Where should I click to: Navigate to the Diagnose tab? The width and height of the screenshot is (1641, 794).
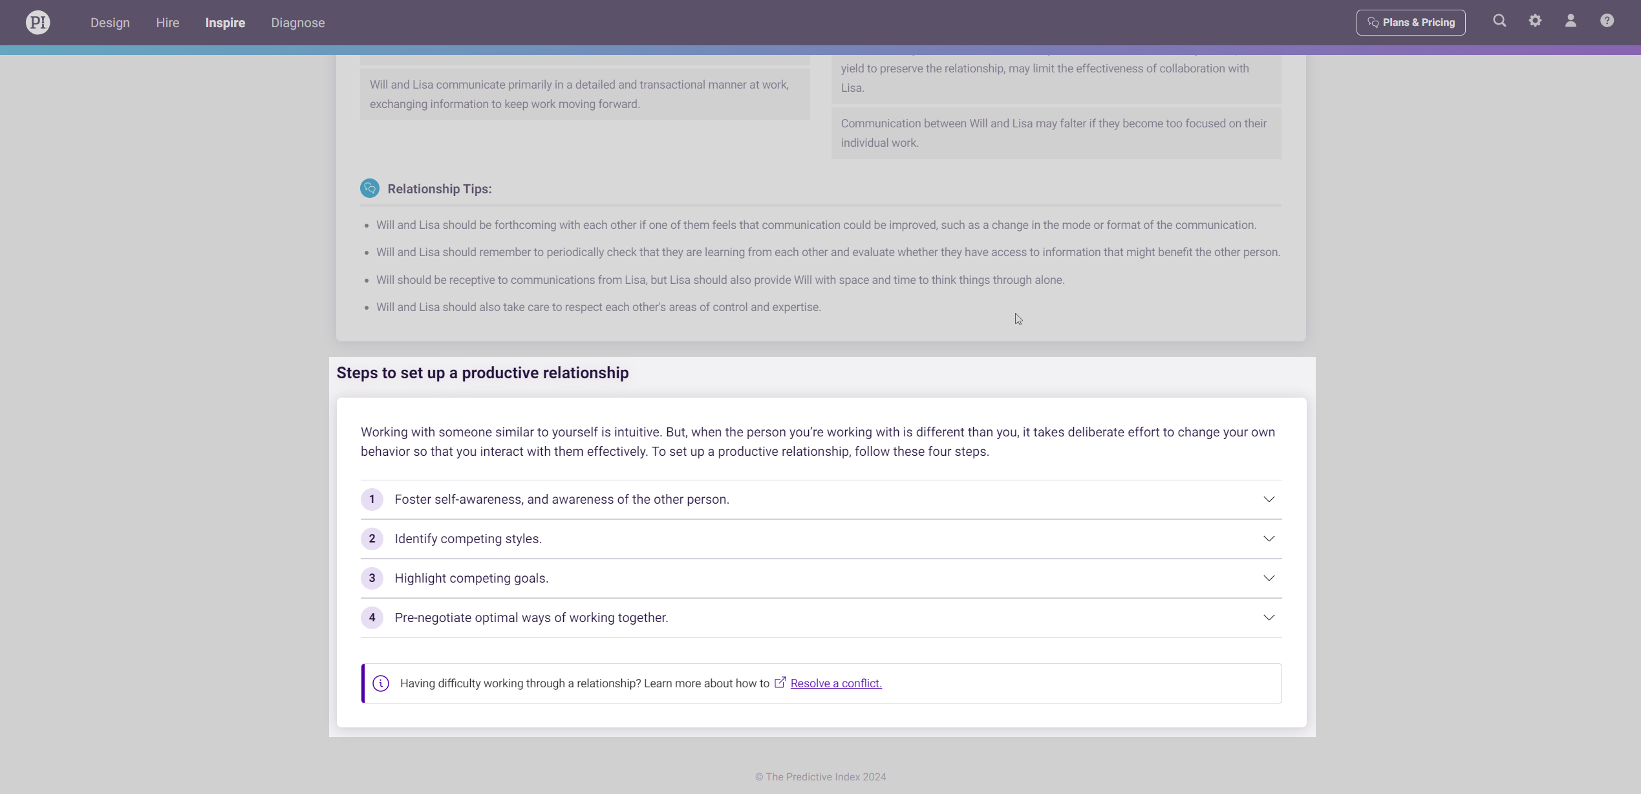click(296, 22)
